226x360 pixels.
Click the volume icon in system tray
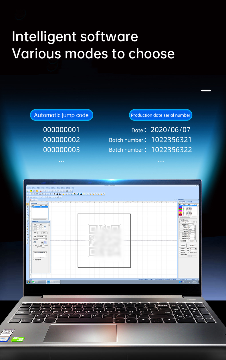189,282
